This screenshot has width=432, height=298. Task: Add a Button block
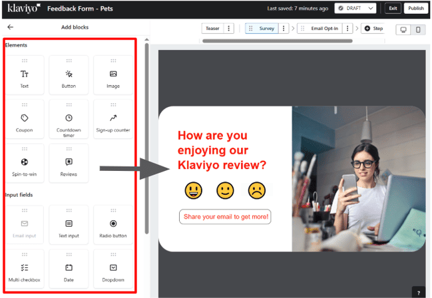tap(69, 76)
